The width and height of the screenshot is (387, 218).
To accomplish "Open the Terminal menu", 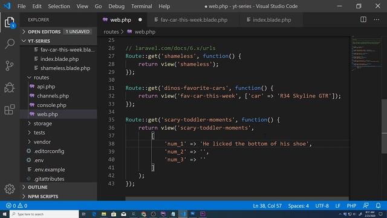I will pyautogui.click(x=141, y=6).
